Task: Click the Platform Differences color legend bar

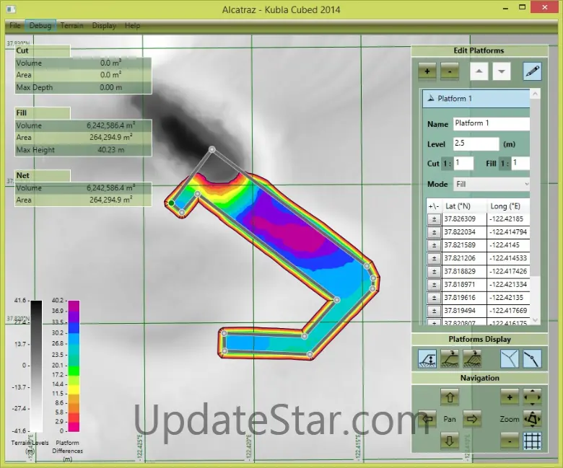Action: pos(74,366)
